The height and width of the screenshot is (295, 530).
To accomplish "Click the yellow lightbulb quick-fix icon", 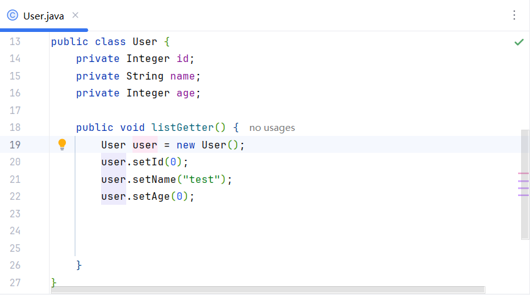I will (x=62, y=145).
